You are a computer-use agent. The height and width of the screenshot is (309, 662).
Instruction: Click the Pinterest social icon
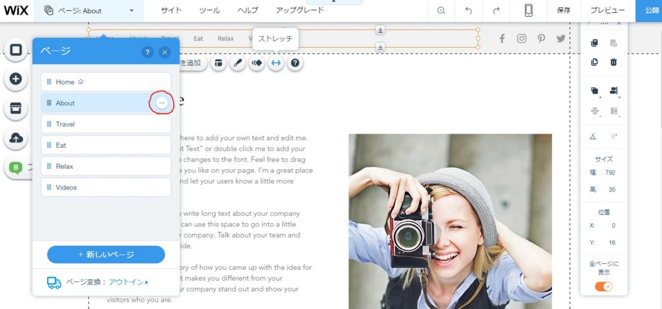point(541,39)
